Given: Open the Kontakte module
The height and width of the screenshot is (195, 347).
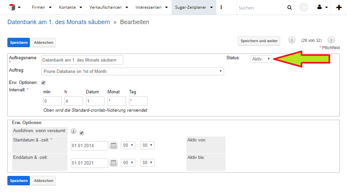Looking at the screenshot, I should (x=67, y=7).
